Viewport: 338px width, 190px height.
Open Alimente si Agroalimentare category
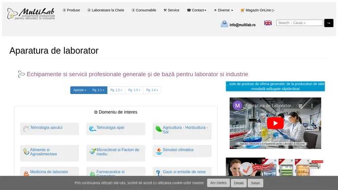pos(44,152)
